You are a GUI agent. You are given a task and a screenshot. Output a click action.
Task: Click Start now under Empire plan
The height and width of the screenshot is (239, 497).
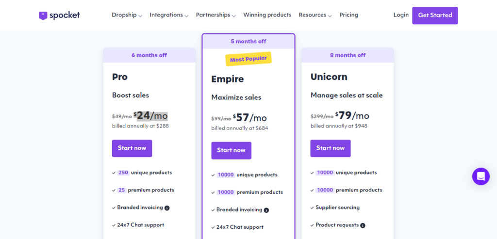tap(231, 150)
